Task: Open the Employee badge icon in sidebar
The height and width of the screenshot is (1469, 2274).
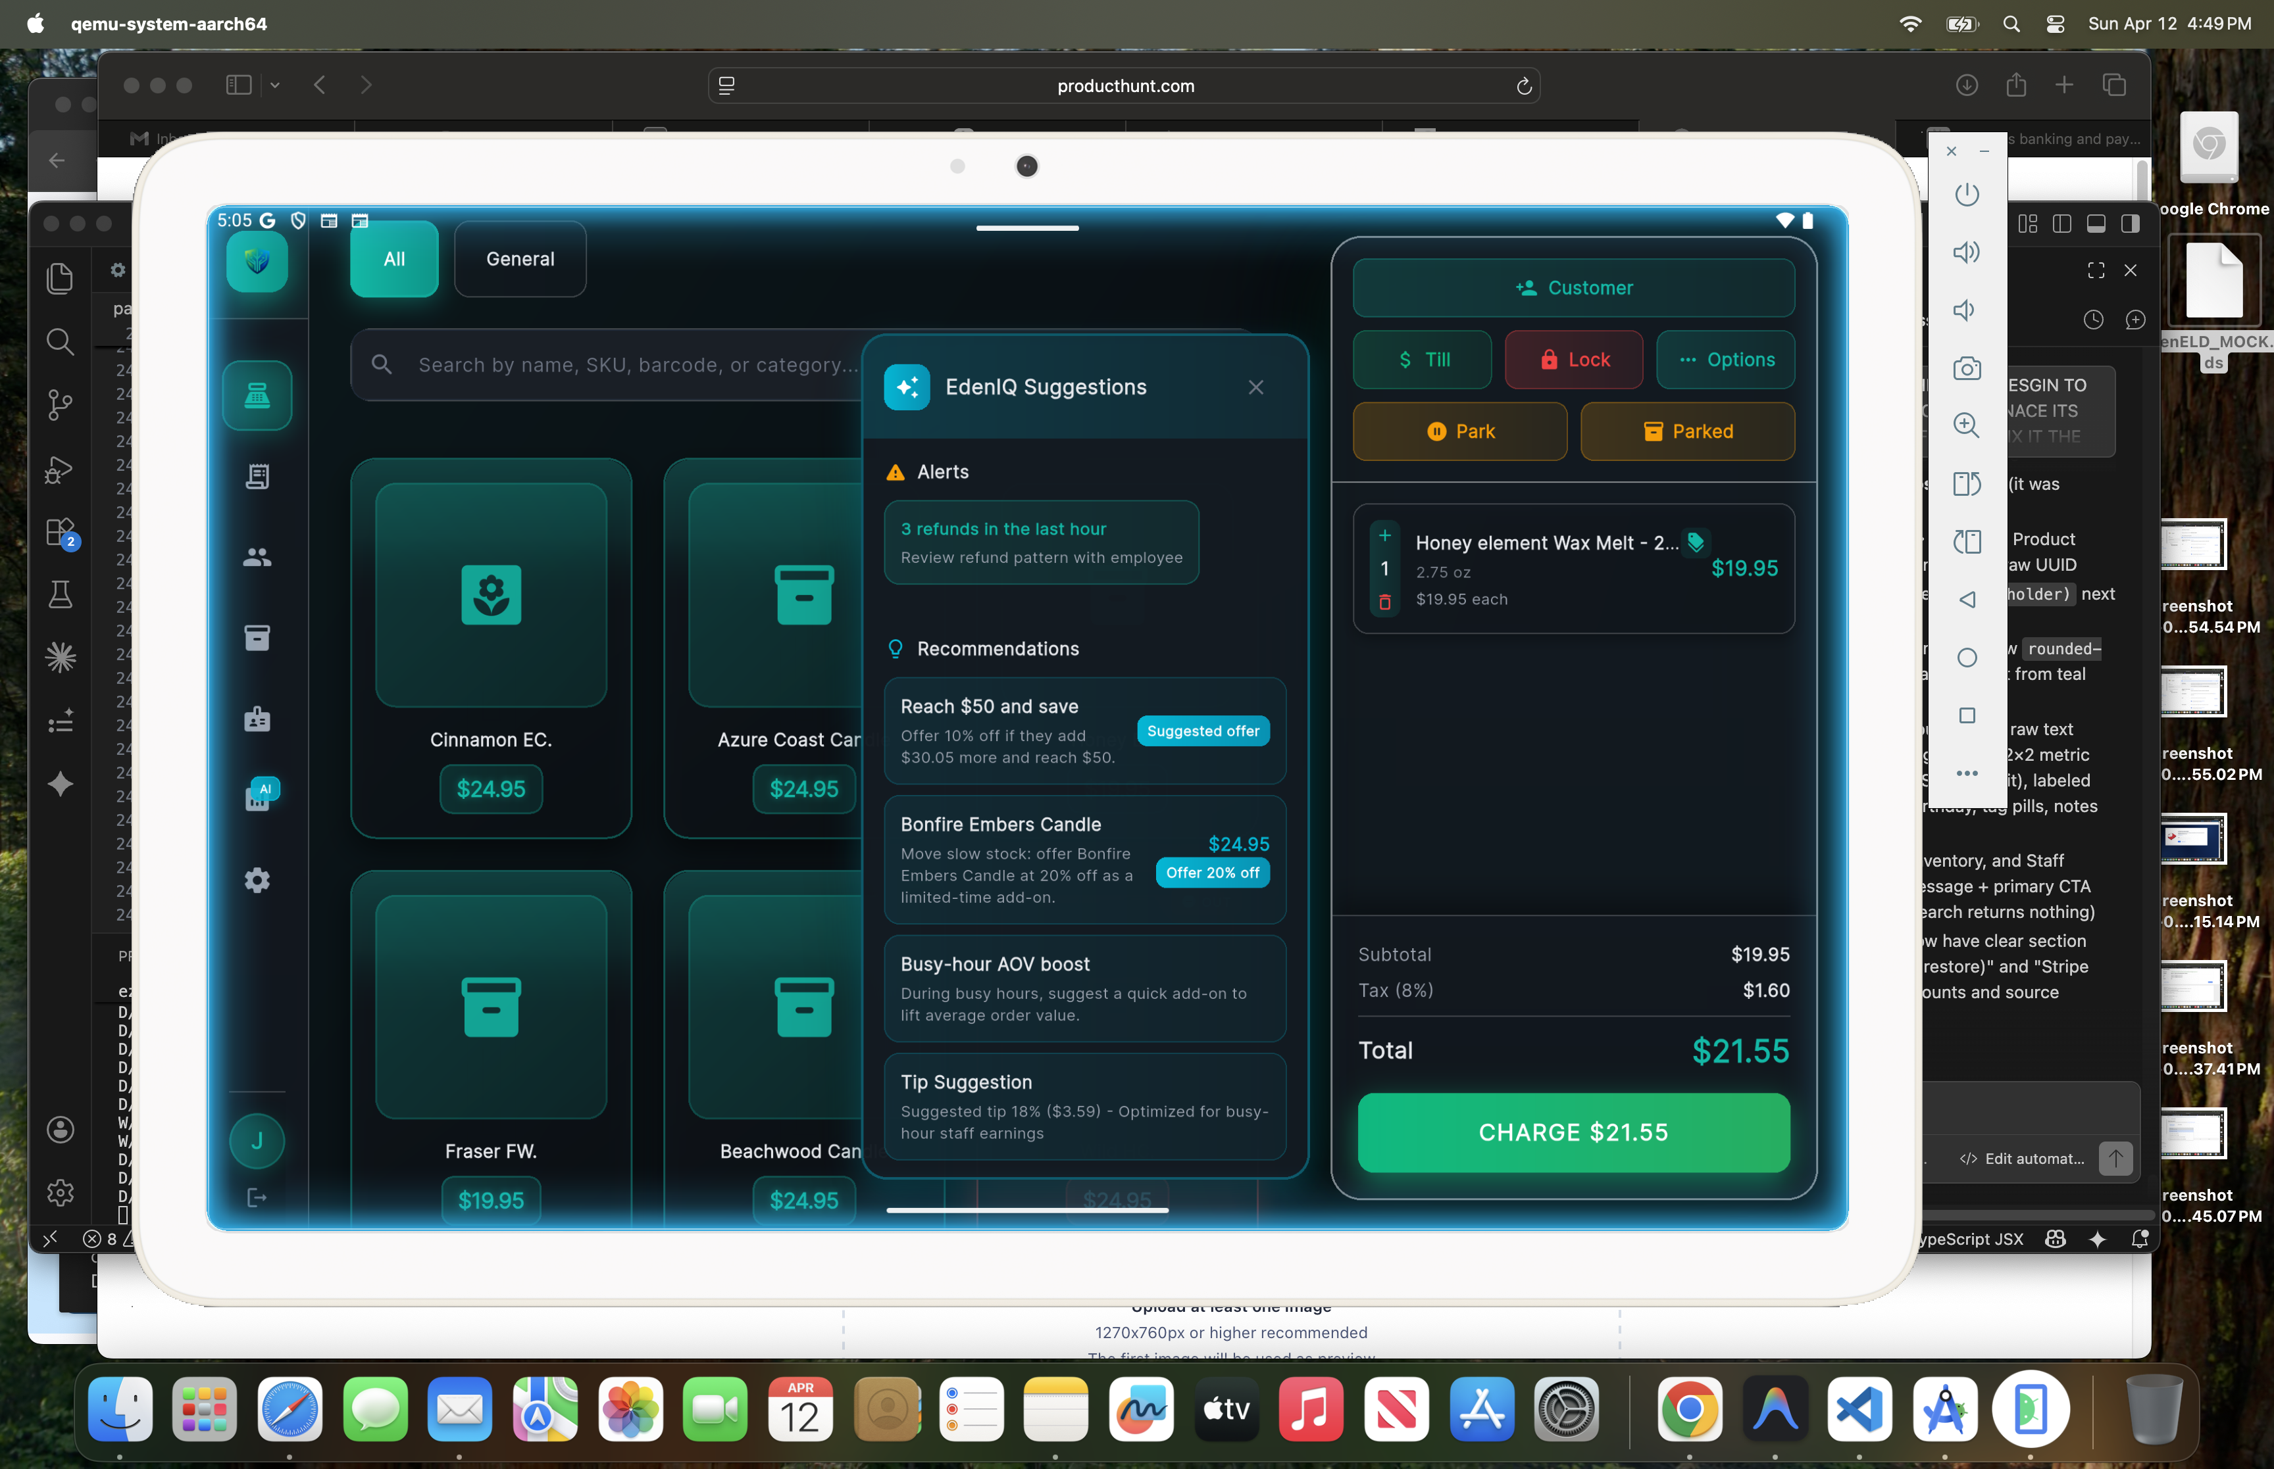Action: coord(258,718)
